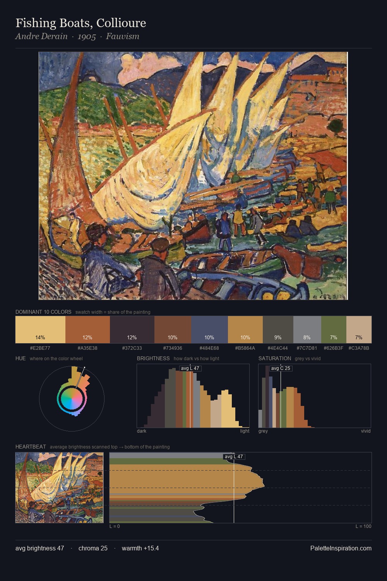
Task: Click the hex code #4E4C44 label
Action: [x=278, y=348]
